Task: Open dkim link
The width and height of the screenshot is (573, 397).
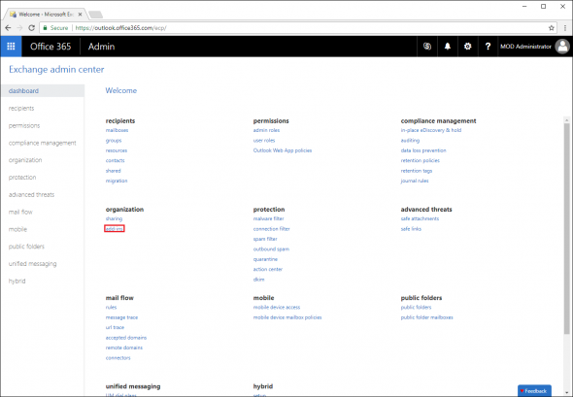Action: click(x=258, y=280)
